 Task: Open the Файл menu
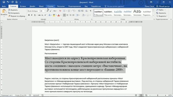click(4, 6)
